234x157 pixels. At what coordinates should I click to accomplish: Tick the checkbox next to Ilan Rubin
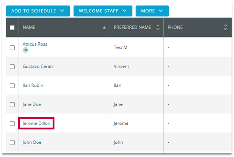point(12,86)
